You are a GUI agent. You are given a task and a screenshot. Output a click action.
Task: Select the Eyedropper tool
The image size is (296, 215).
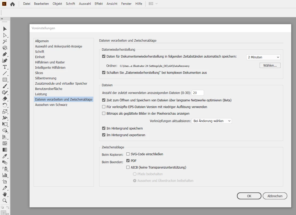(5, 156)
